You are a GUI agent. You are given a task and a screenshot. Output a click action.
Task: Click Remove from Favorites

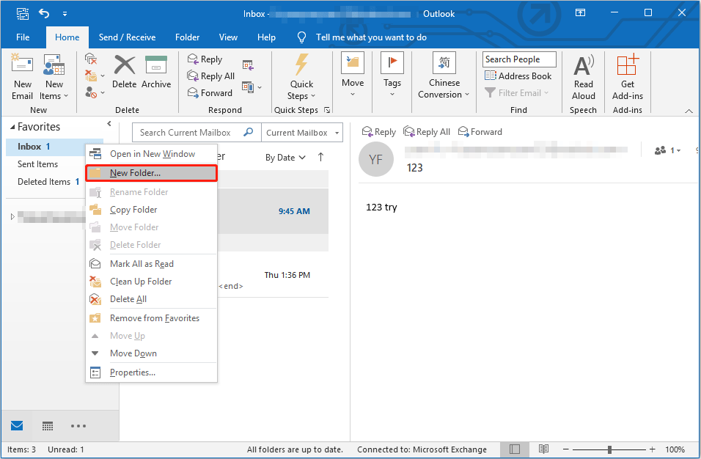click(x=154, y=317)
